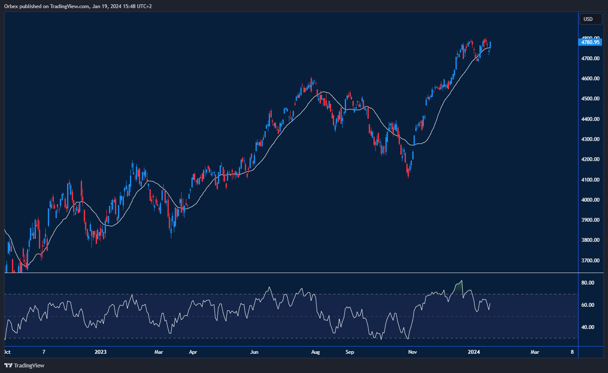Select the 2024 label on the time axis

pyautogui.click(x=473, y=352)
